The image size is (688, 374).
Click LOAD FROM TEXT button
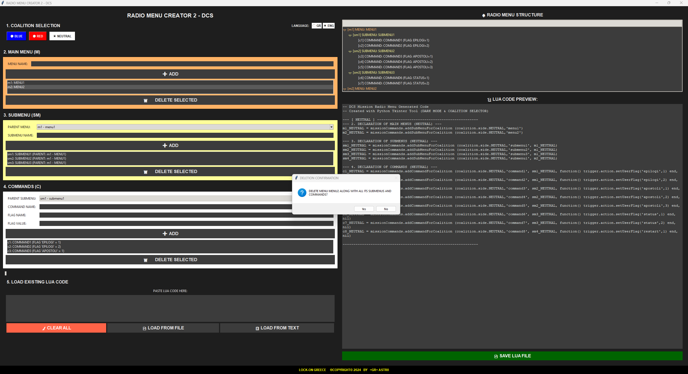click(277, 328)
